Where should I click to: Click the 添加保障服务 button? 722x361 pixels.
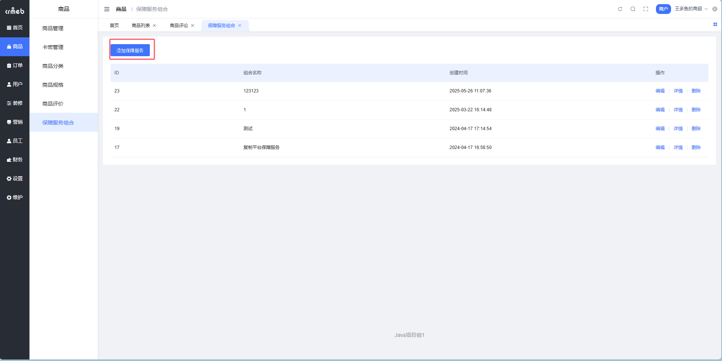130,50
